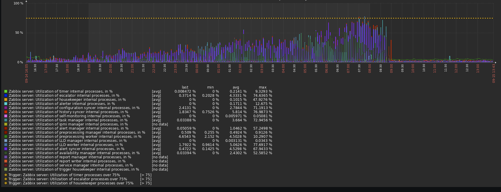Click the '[no data]' entry for ipmi manager
The image size is (501, 192).
pyautogui.click(x=160, y=124)
